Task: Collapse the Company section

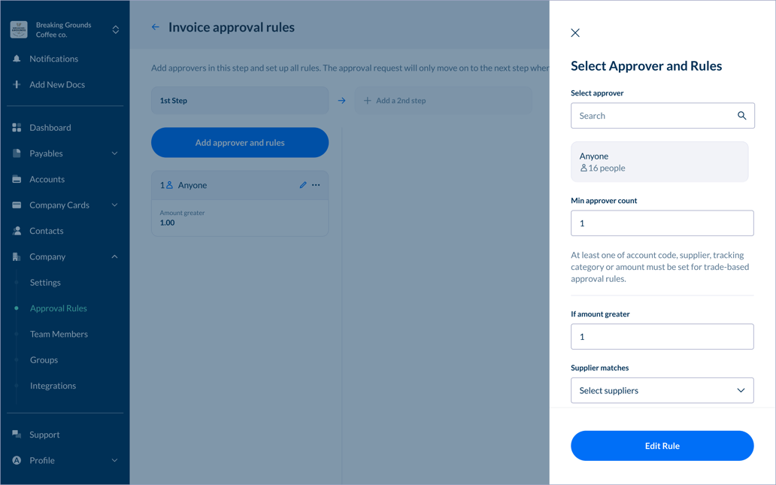Action: click(114, 256)
